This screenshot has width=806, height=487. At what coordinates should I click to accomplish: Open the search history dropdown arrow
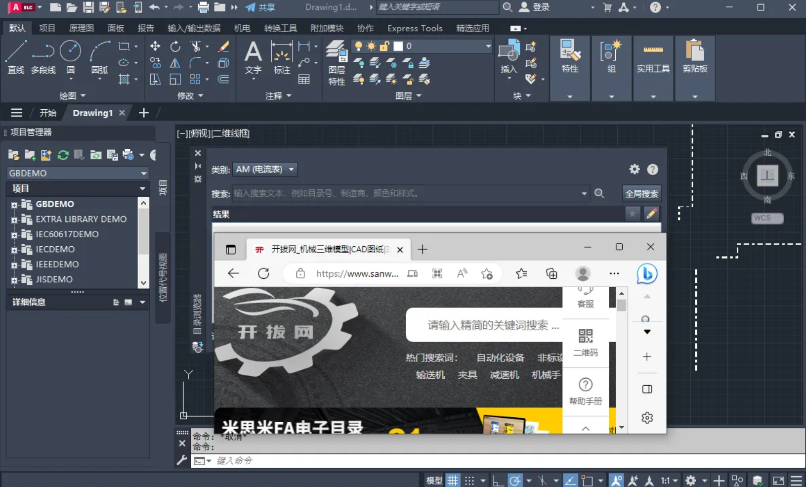pos(584,193)
